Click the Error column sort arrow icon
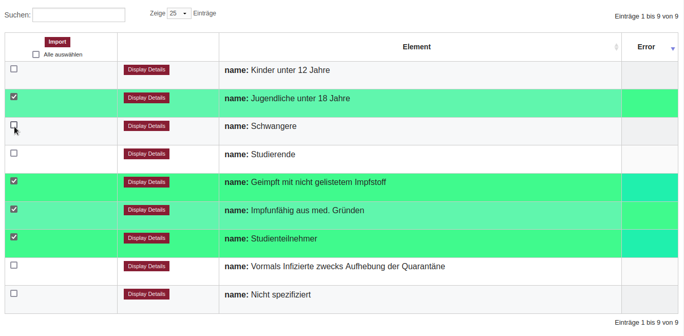Screen dimensions: 684x336 tap(673, 48)
